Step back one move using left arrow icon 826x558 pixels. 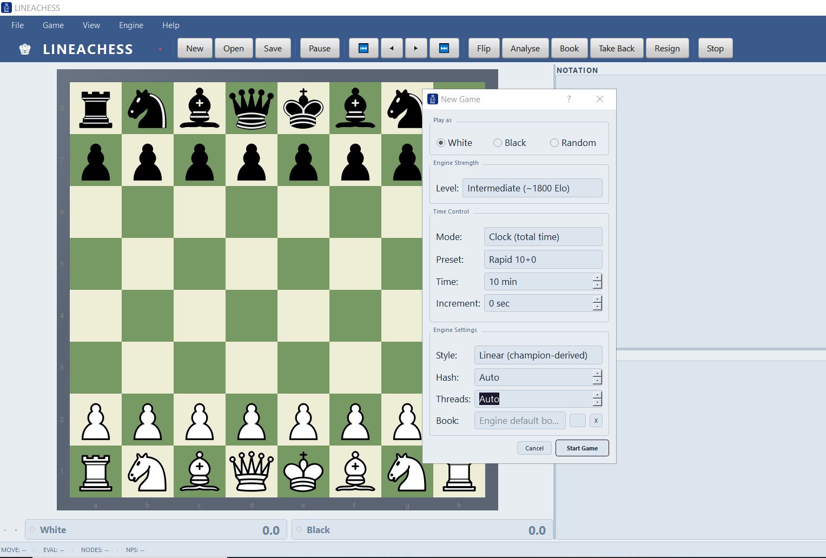391,48
